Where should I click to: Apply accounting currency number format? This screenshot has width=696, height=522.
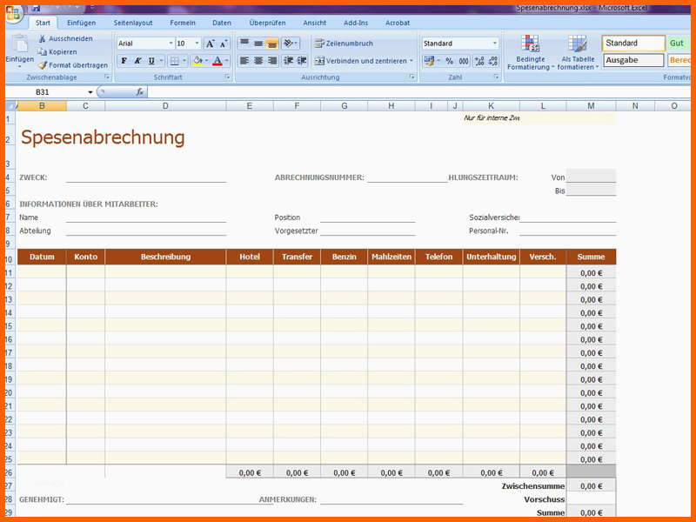pos(428,61)
